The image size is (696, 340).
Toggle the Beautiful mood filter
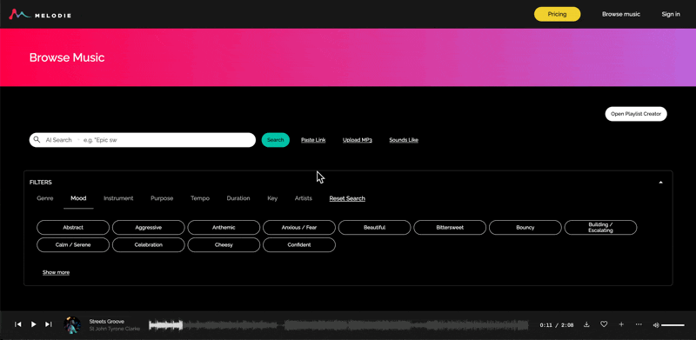pos(375,227)
